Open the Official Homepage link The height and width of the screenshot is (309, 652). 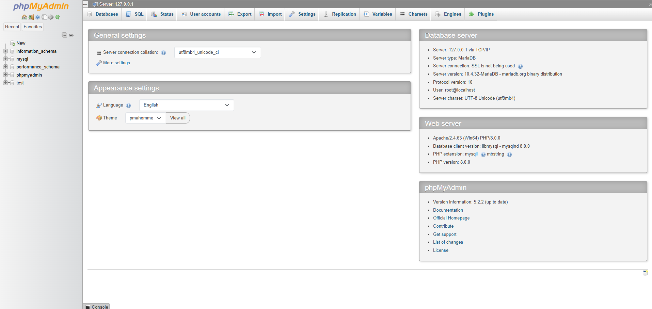point(451,218)
